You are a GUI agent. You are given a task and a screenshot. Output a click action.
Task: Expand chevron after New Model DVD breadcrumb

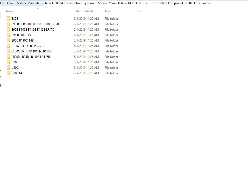146,3
